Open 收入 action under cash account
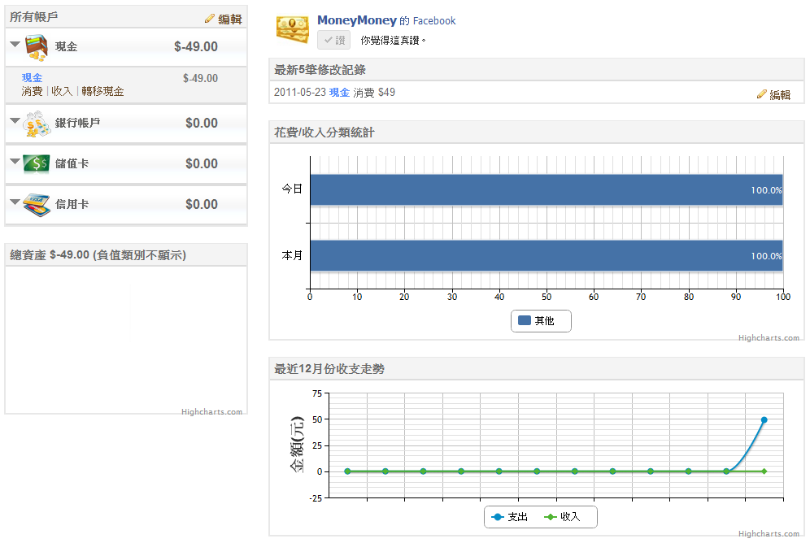 coord(62,92)
